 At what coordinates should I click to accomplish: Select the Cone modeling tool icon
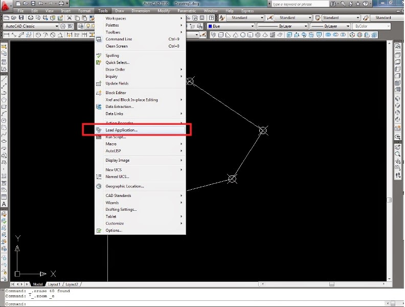[235, 35]
